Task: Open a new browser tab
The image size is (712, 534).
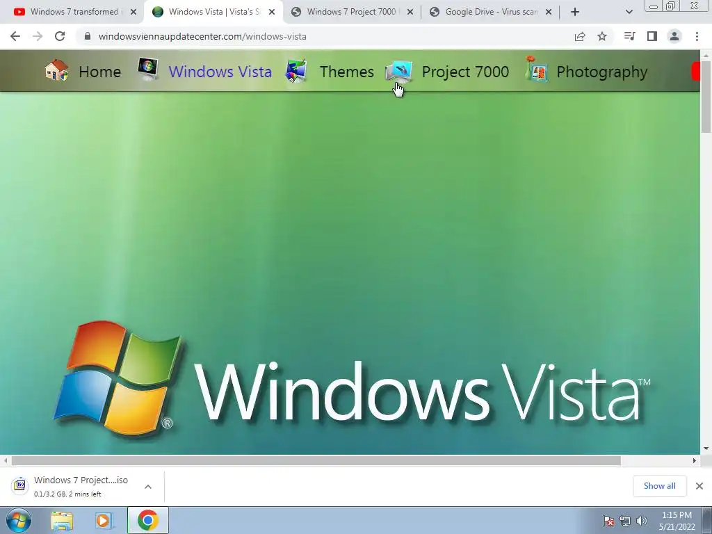Action: (575, 12)
